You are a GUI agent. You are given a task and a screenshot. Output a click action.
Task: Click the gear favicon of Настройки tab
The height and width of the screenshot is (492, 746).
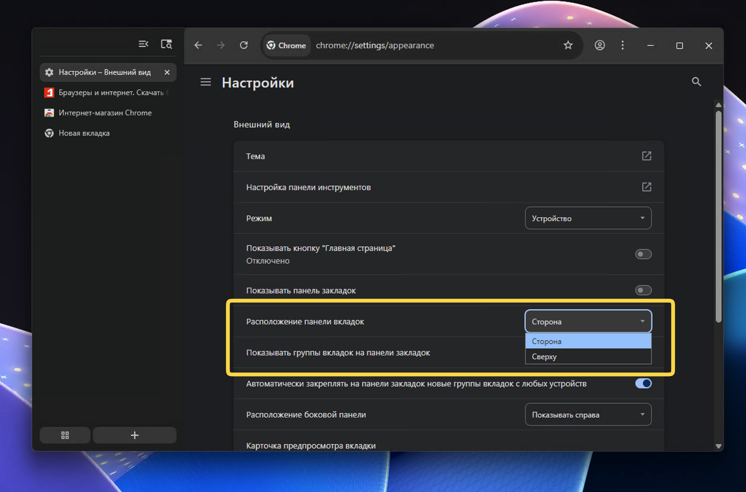[49, 73]
